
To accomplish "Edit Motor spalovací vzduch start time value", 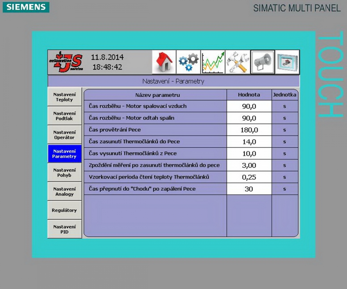I will 249,106.
